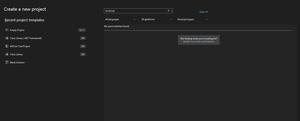Click the Blank Solution template icon
The width and height of the screenshot is (300, 121).
7,62
